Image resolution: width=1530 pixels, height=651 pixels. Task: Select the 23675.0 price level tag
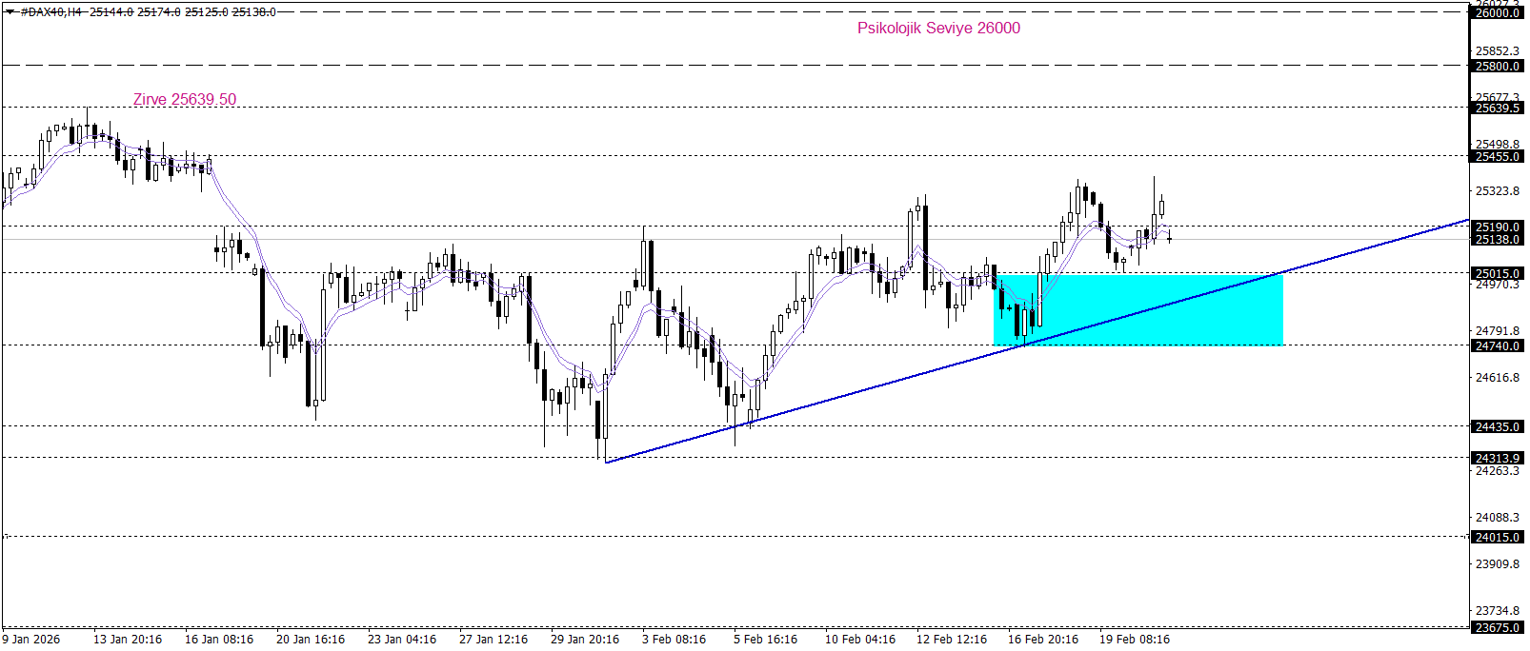(x=1497, y=628)
